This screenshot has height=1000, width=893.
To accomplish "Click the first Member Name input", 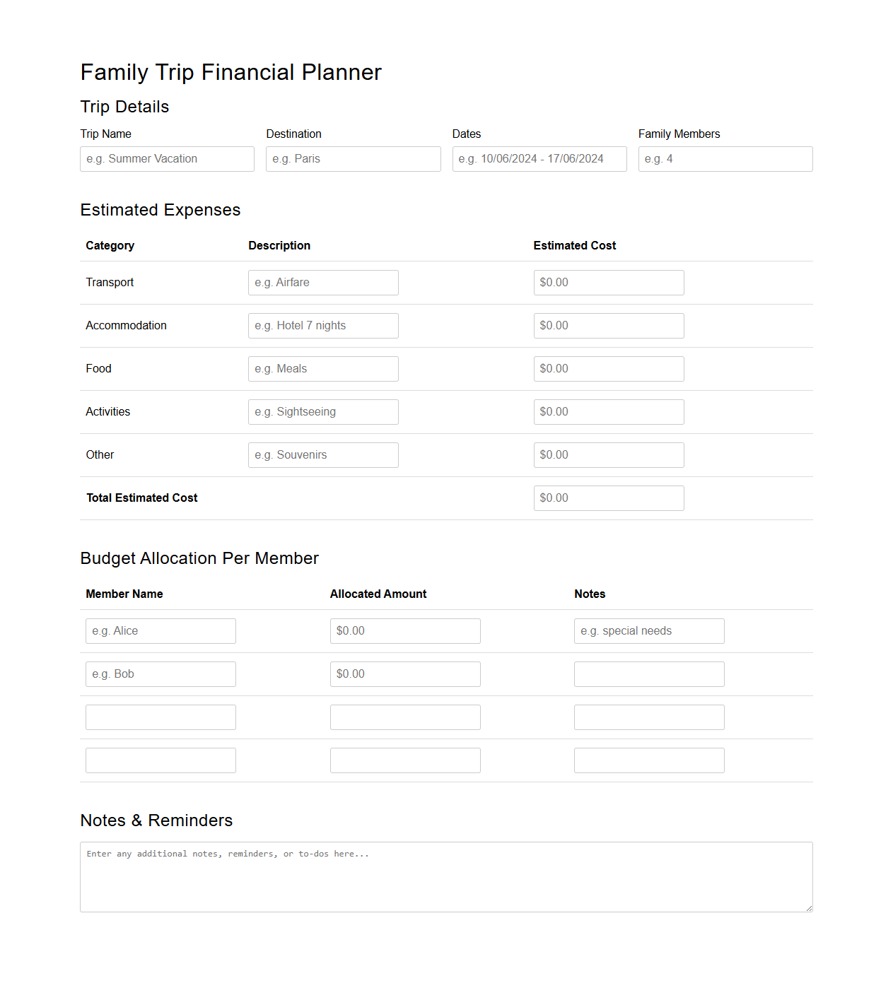I will click(x=160, y=630).
